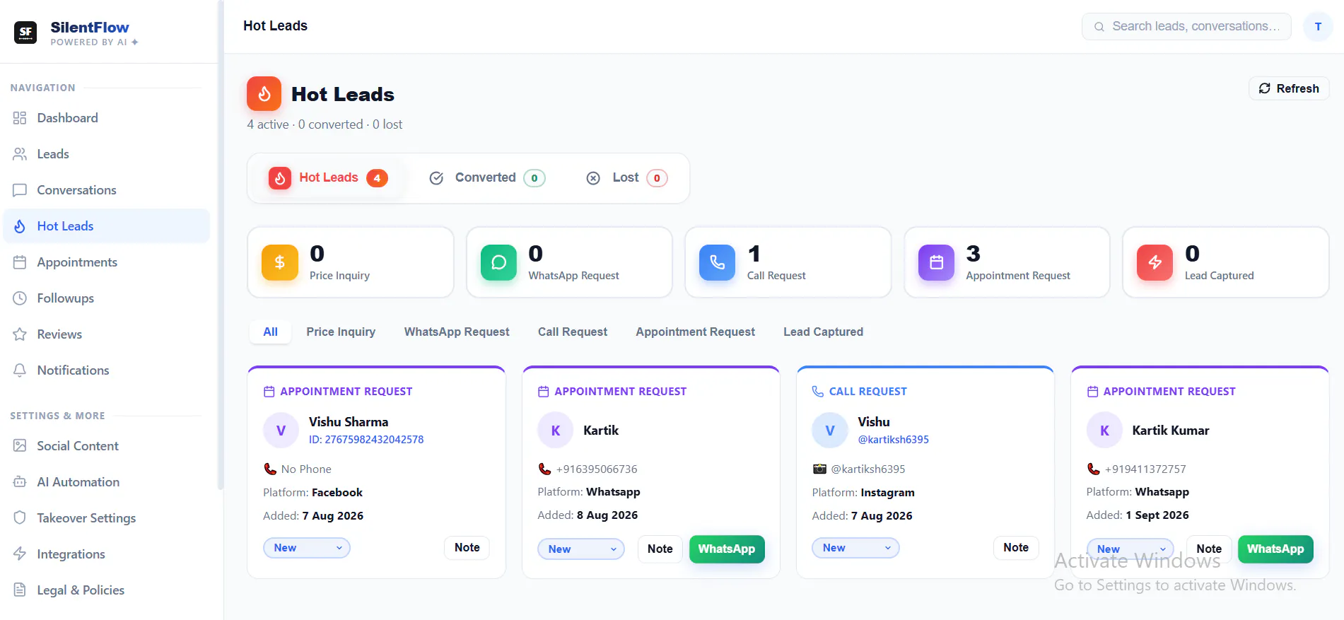
Task: Open status dropdown on Vishu Instagram card
Action: coord(855,548)
